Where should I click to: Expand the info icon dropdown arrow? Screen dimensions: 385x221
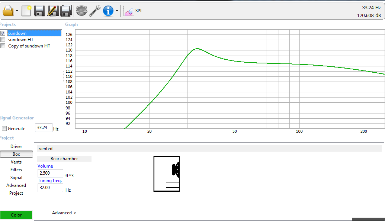coord(117,11)
